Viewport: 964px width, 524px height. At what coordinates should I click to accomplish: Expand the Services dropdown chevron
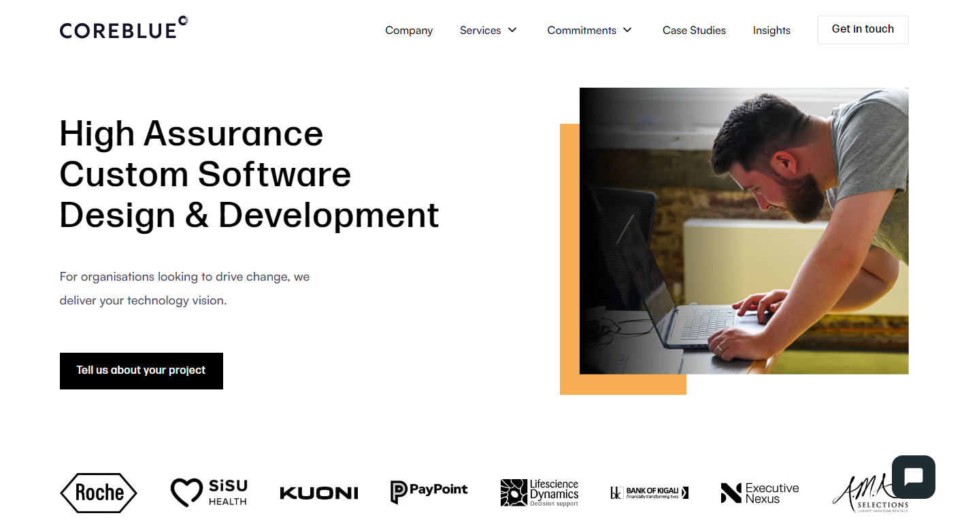pyautogui.click(x=512, y=30)
